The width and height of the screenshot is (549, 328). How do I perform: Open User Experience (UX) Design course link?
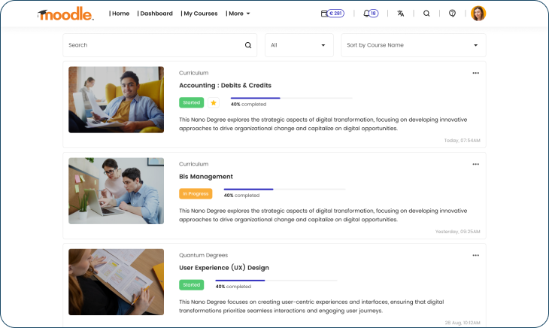[224, 268]
